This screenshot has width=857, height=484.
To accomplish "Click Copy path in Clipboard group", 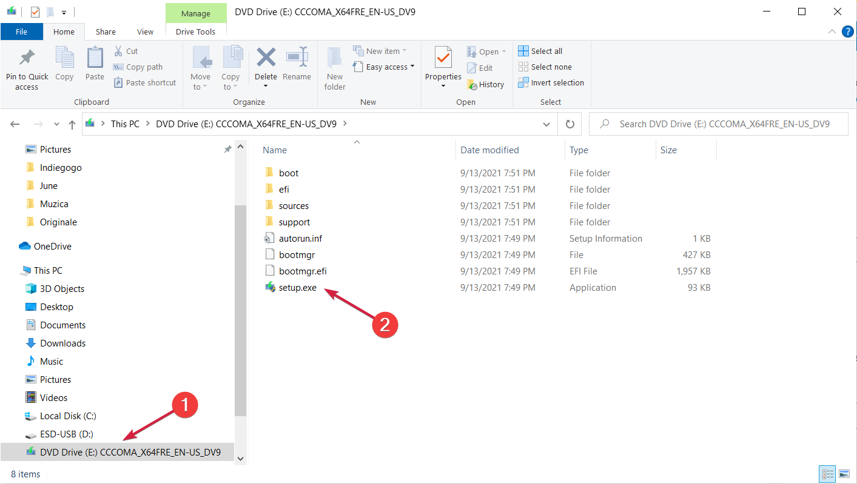I will tap(138, 67).
